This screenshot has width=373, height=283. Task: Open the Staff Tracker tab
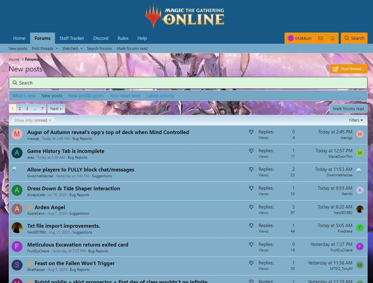coord(72,38)
